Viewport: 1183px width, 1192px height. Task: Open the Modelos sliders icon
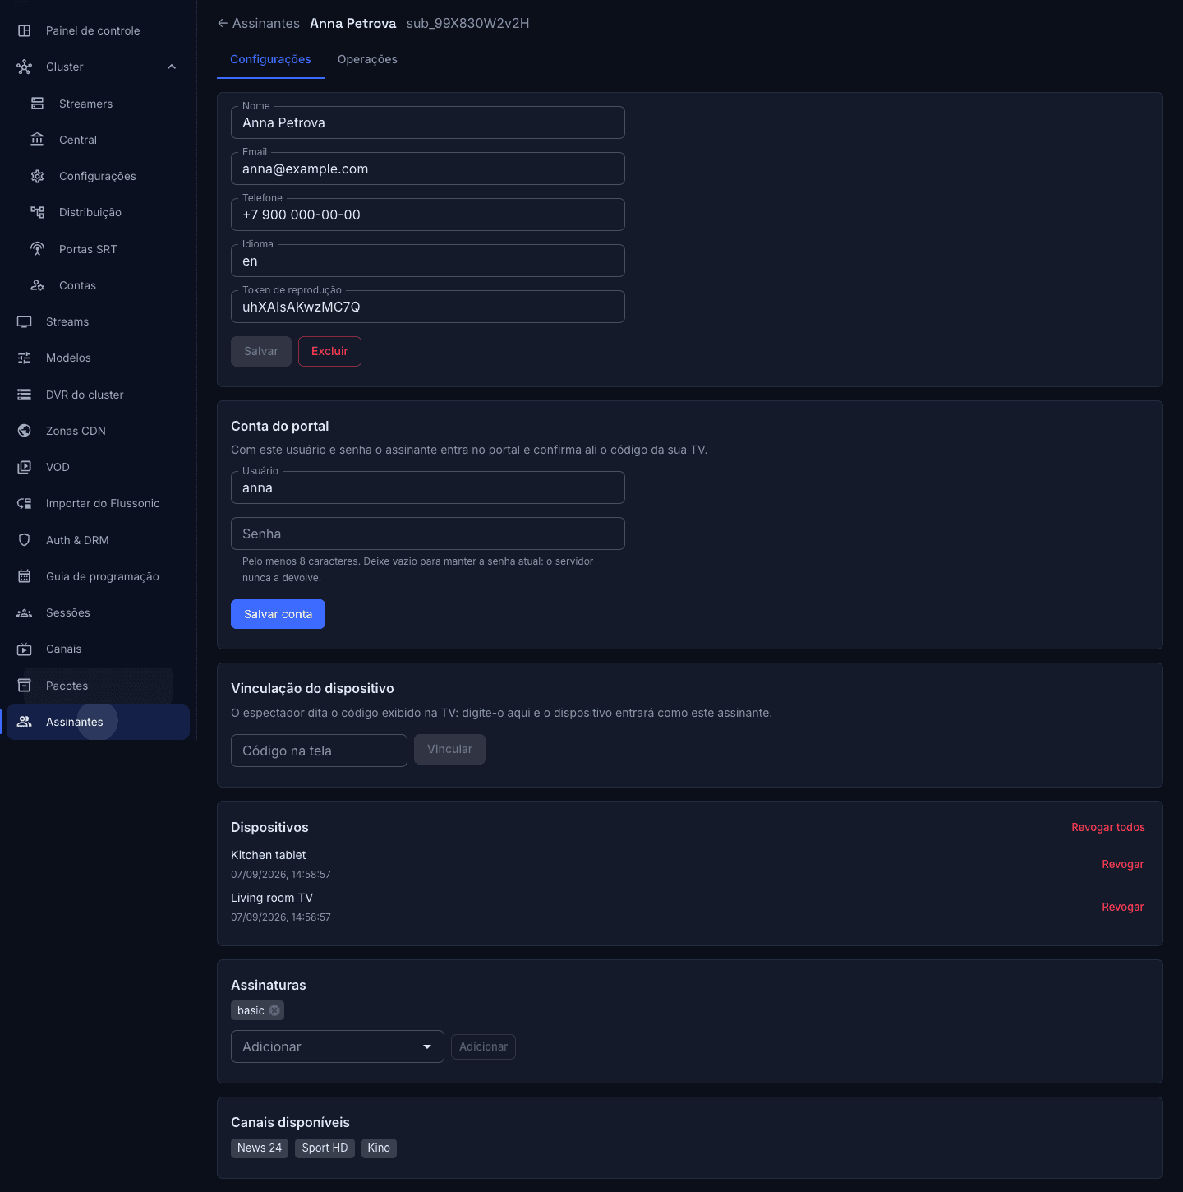[x=25, y=358]
